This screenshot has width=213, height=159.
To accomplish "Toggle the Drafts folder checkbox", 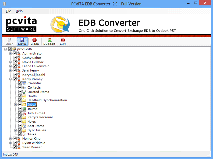I will point(20,96).
